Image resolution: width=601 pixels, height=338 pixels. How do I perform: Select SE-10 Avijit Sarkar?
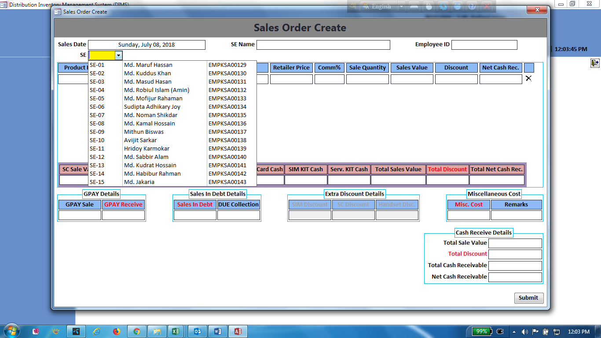point(172,140)
